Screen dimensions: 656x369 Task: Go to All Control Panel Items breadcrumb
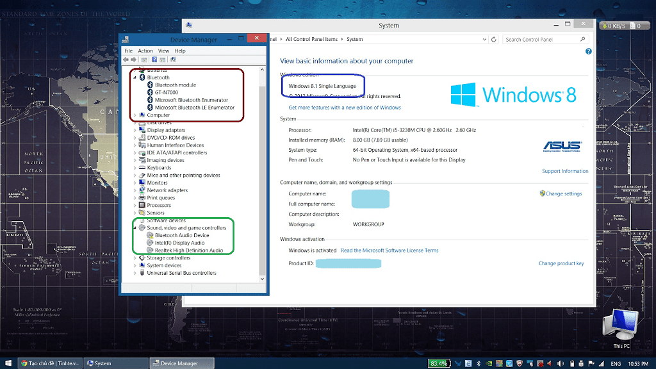311,39
